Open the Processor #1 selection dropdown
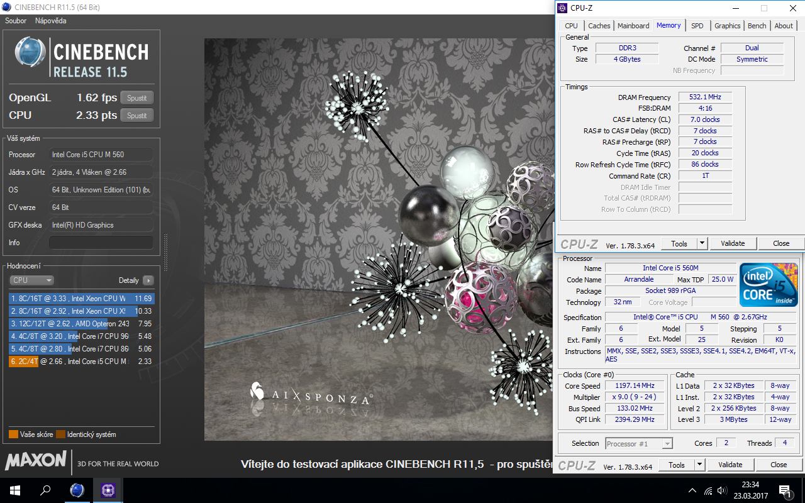The width and height of the screenshot is (805, 503). (x=639, y=444)
